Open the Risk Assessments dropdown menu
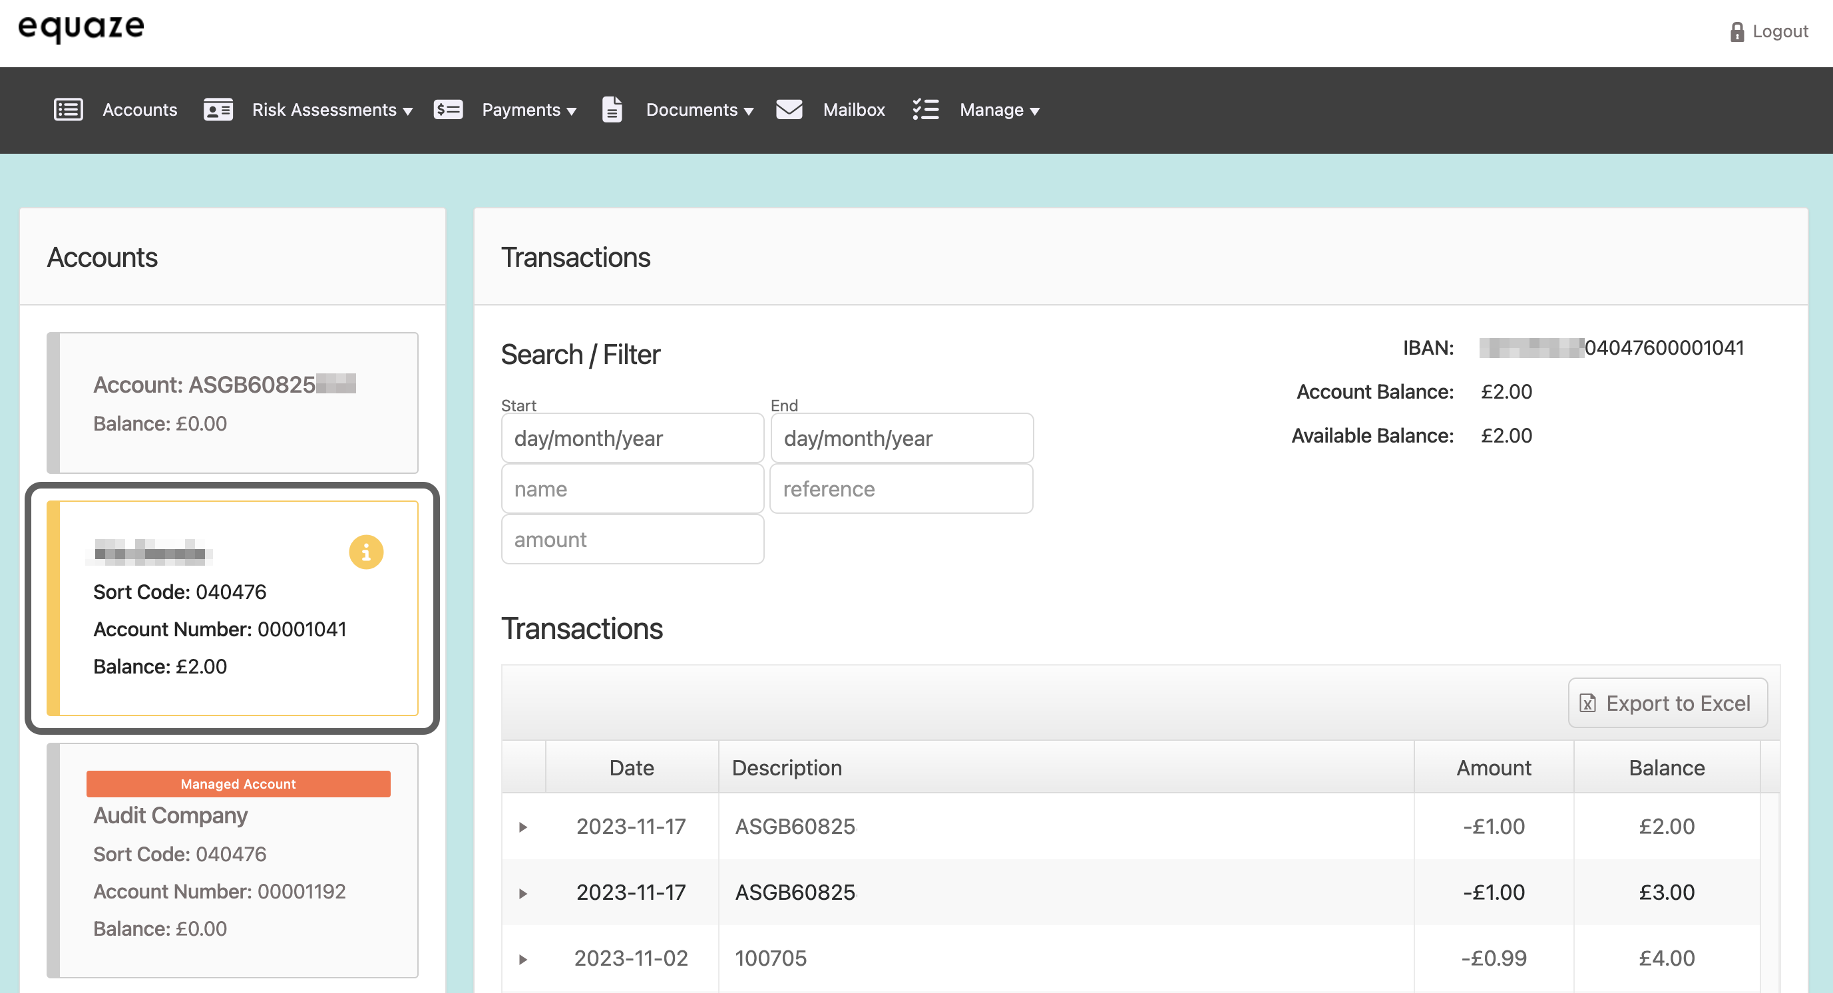This screenshot has width=1833, height=993. click(331, 110)
